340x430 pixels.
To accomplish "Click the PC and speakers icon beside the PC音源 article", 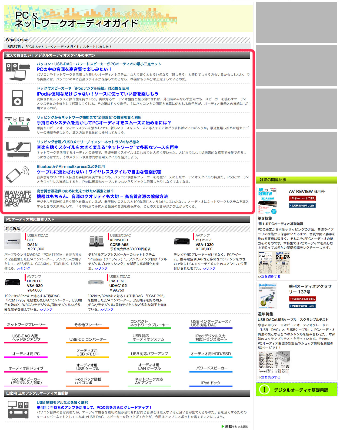I will tap(18, 71).
